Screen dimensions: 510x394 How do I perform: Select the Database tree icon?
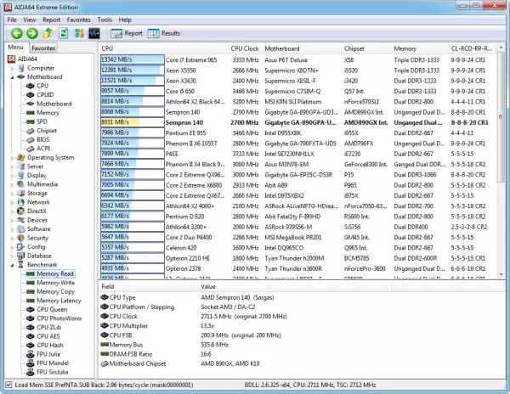point(20,256)
